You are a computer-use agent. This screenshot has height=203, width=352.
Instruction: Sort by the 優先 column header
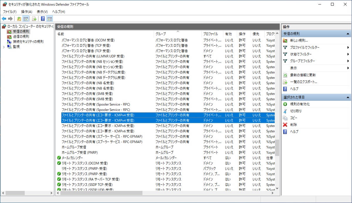[x=258, y=34]
